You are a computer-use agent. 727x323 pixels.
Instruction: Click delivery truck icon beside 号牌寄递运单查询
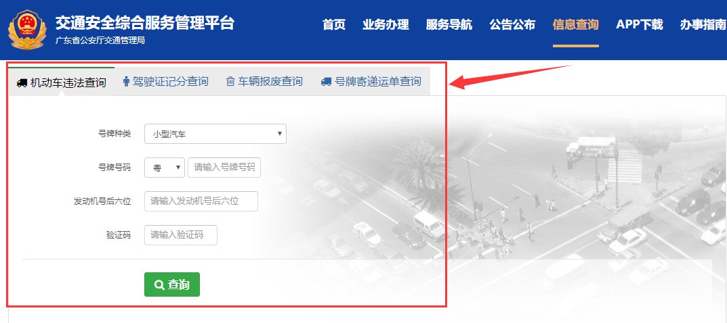(327, 82)
